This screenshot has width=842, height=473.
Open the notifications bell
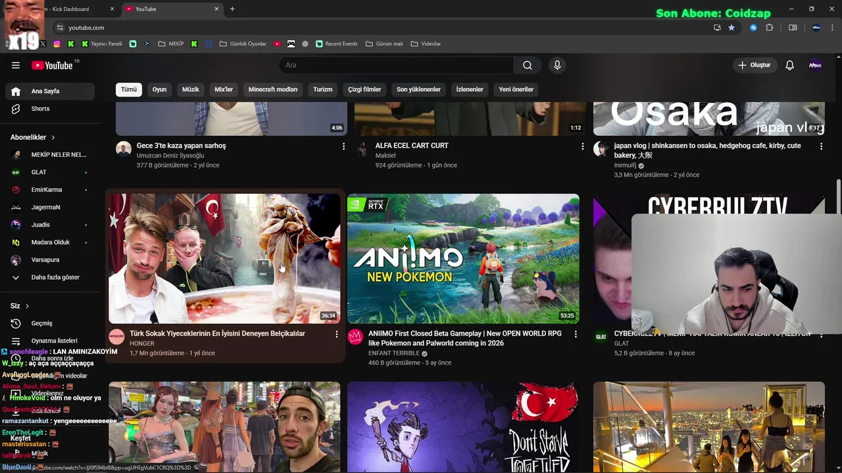[790, 65]
